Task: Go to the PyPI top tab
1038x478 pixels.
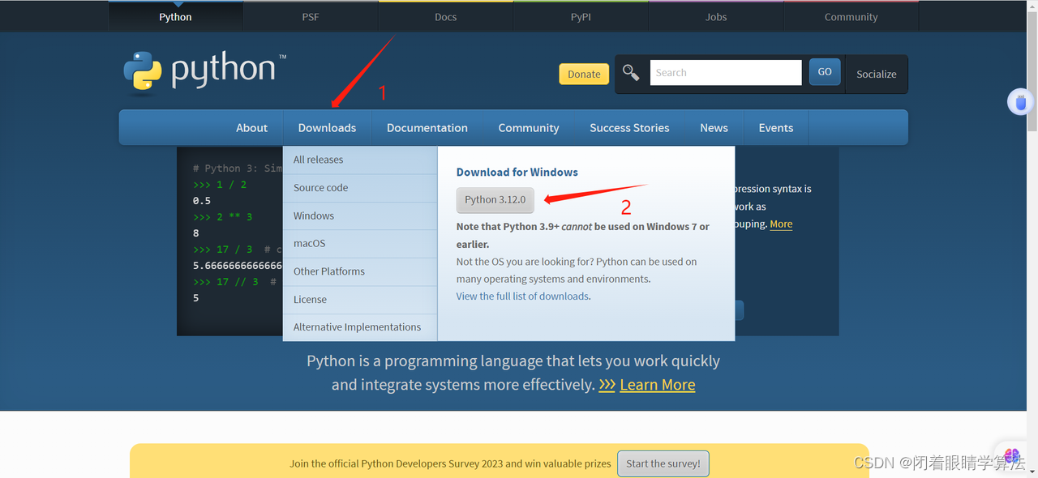Action: [581, 17]
